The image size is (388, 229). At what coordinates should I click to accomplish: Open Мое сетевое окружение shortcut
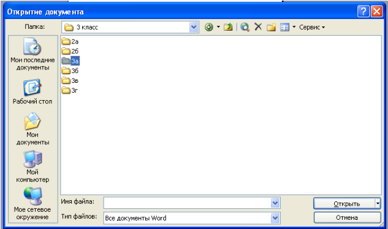[x=32, y=204]
